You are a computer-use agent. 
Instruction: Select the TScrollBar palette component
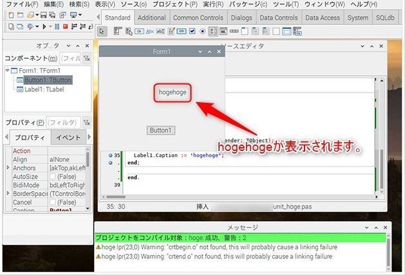click(234, 31)
